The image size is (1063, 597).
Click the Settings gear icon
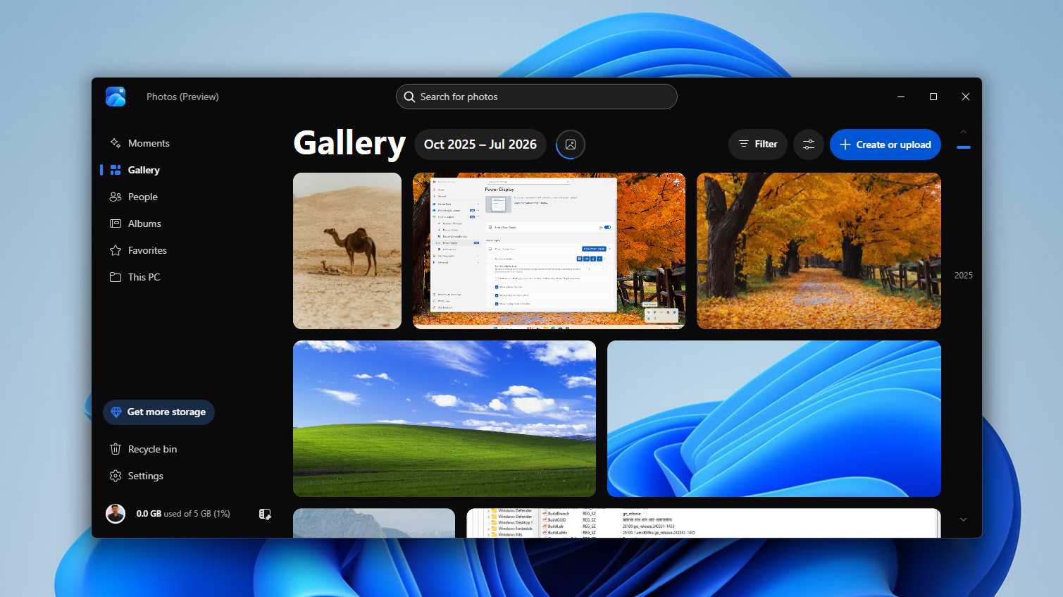[x=116, y=476]
